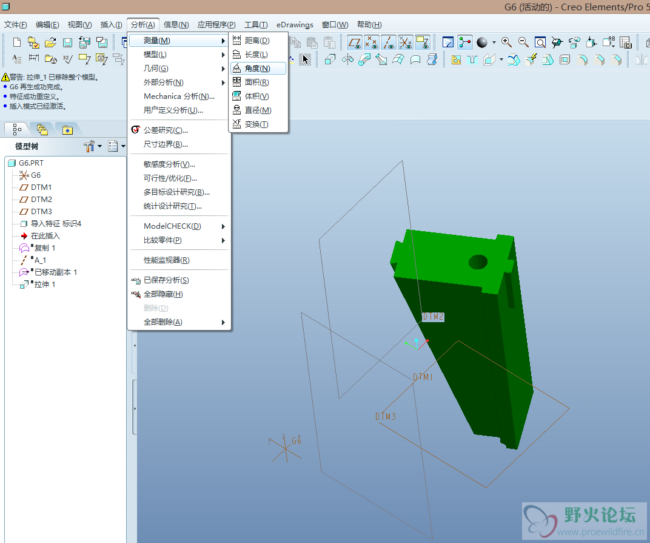Toggle coordinate systems display

pos(406,42)
